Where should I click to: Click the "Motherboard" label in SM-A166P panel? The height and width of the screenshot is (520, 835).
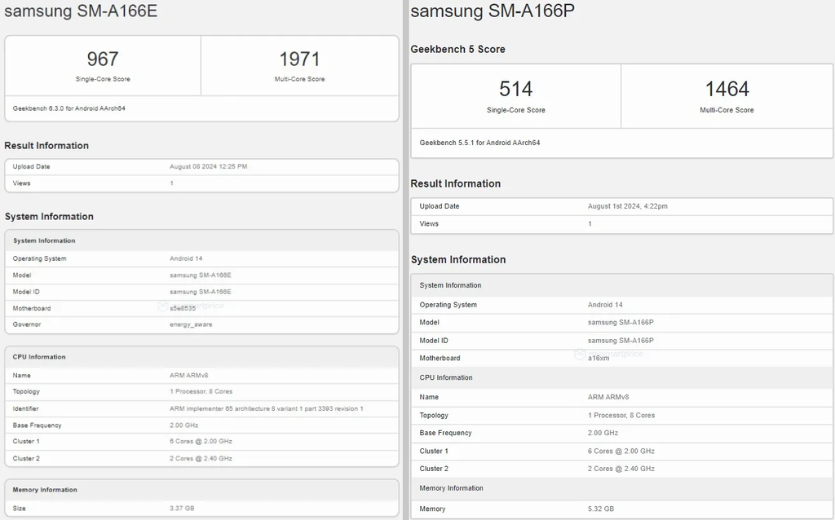pos(440,358)
